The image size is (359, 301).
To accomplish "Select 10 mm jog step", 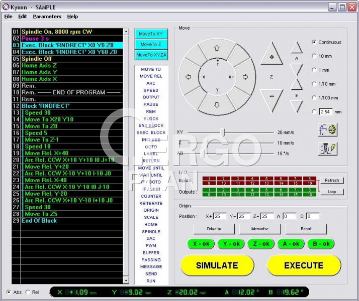I will click(x=314, y=56).
